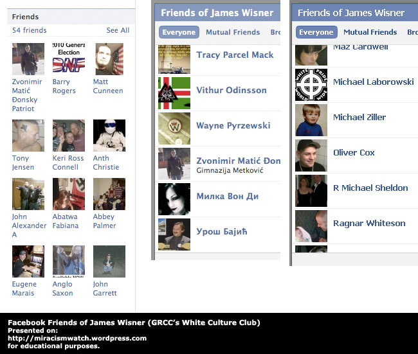Open Милка Вон Ди's photo thumbnail
Image resolution: width=418 pixels, height=354 pixels.
coord(174,199)
